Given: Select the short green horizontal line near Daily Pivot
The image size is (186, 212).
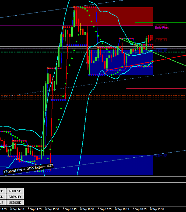Looking at the screenshot, I should pos(161,22).
